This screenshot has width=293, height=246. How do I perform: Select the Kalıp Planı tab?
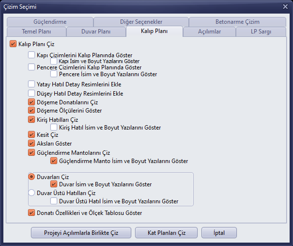tap(154, 31)
